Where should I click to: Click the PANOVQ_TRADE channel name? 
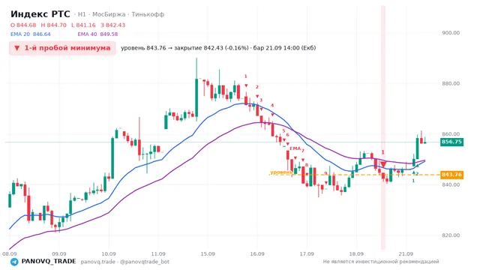pos(49,262)
